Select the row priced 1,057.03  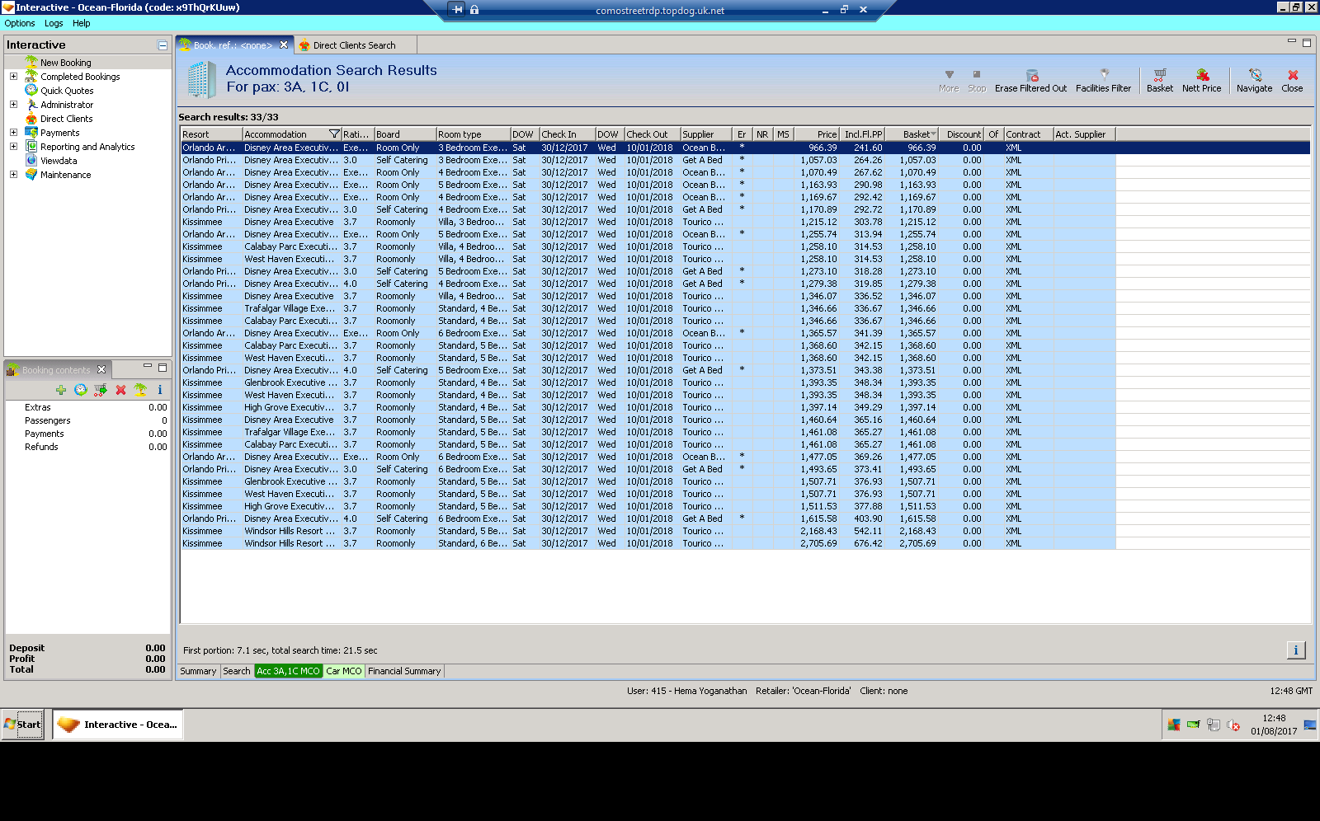648,160
